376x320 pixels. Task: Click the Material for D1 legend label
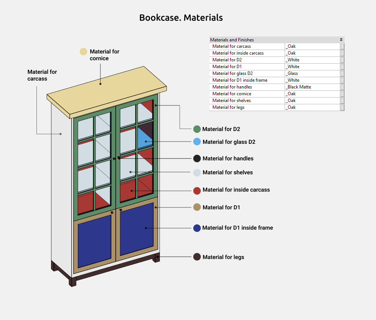(221, 207)
